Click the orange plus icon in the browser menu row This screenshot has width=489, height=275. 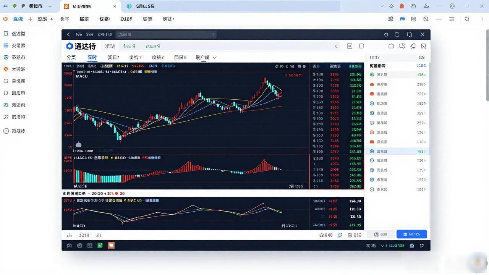point(30,19)
